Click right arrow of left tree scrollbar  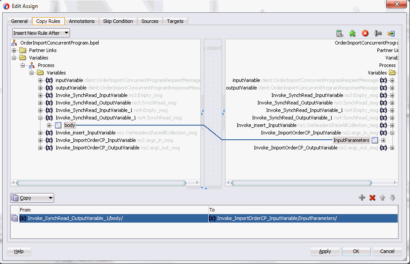pyautogui.click(x=197, y=182)
